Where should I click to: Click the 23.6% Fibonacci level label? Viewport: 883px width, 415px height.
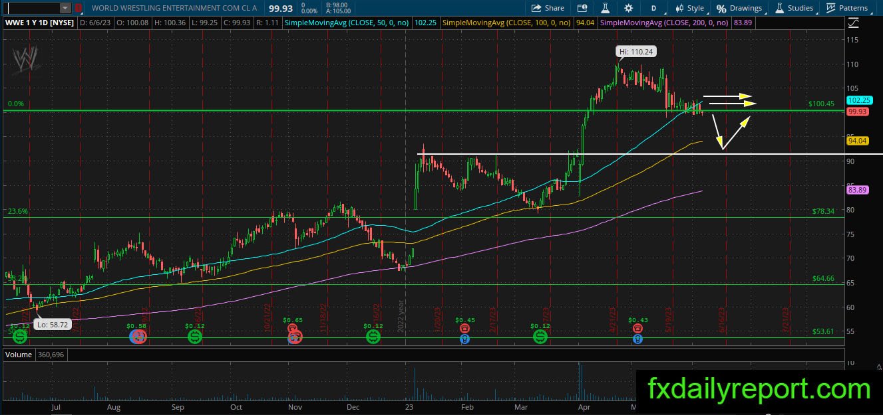[17, 211]
